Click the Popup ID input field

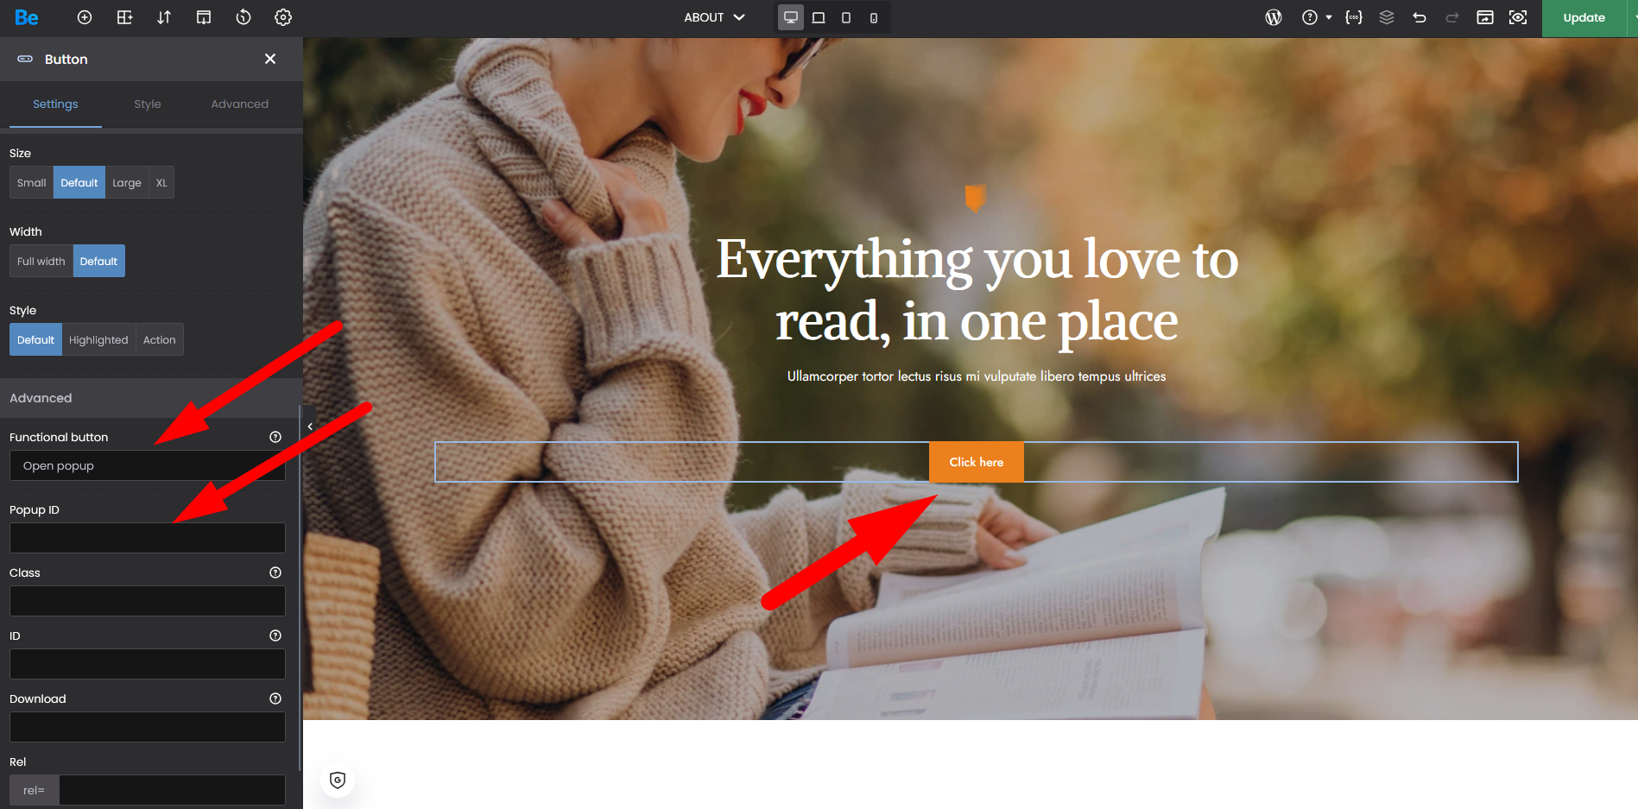[148, 538]
